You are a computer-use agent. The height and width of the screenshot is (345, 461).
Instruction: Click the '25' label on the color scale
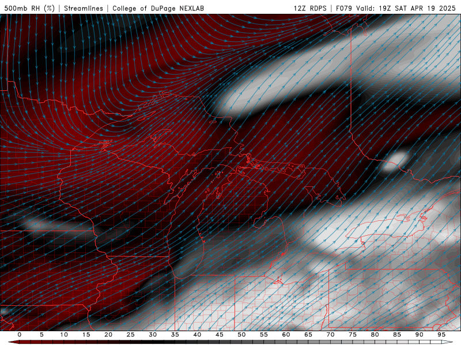(x=131, y=335)
